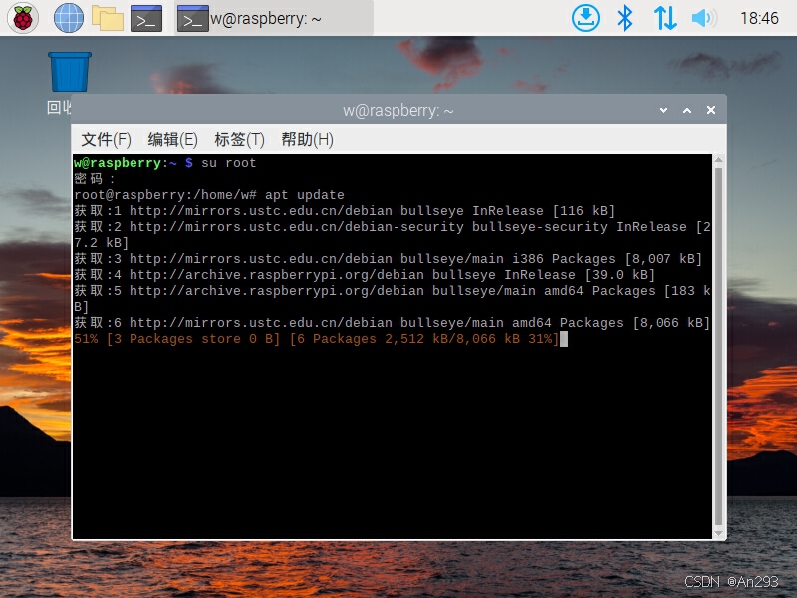Click the 51% progress status line
The image size is (797, 598).
point(316,339)
